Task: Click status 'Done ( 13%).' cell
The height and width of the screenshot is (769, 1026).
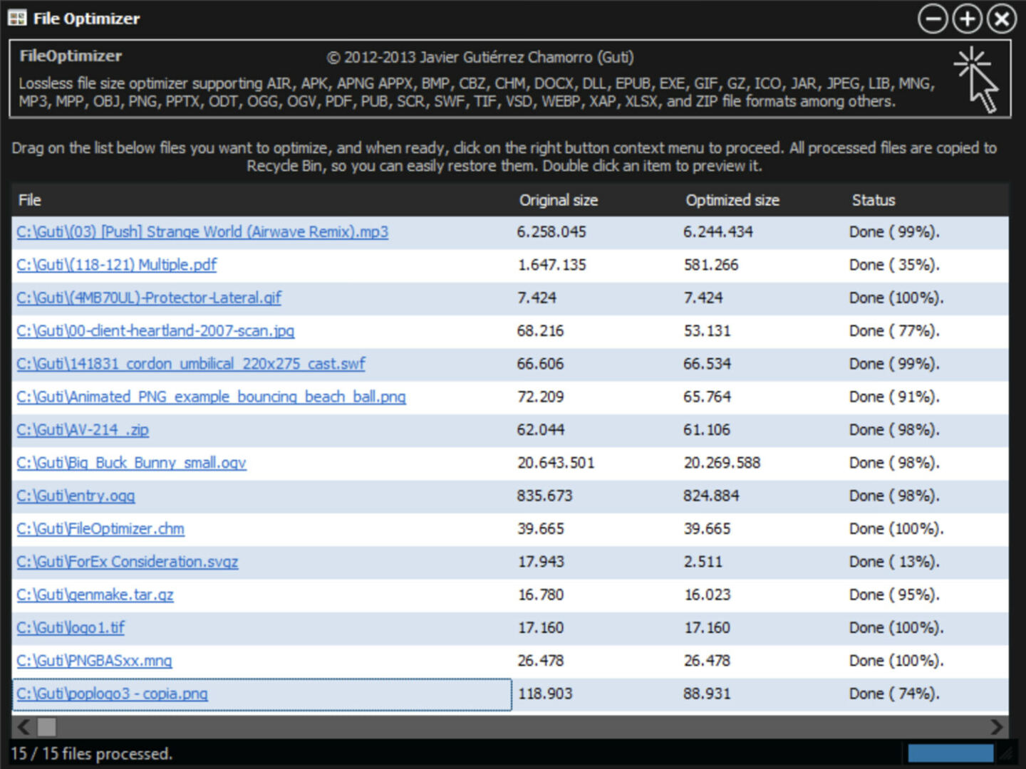Action: (x=894, y=562)
